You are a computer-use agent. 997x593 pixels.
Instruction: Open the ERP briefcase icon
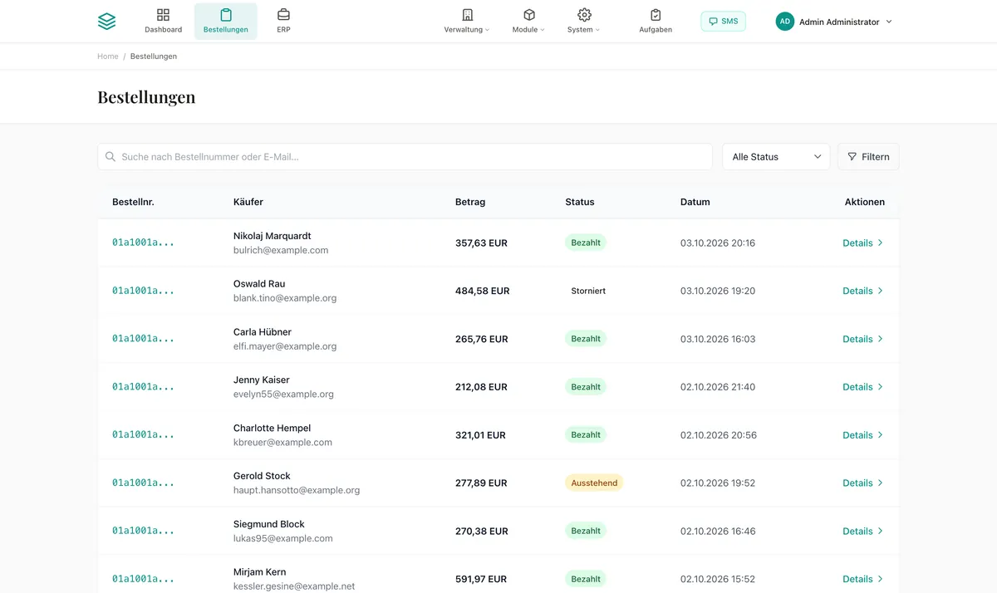[283, 15]
